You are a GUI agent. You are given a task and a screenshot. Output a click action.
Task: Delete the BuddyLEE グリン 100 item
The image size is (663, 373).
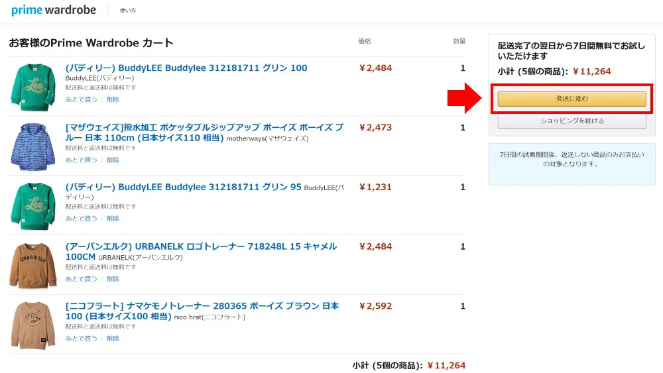tap(113, 100)
